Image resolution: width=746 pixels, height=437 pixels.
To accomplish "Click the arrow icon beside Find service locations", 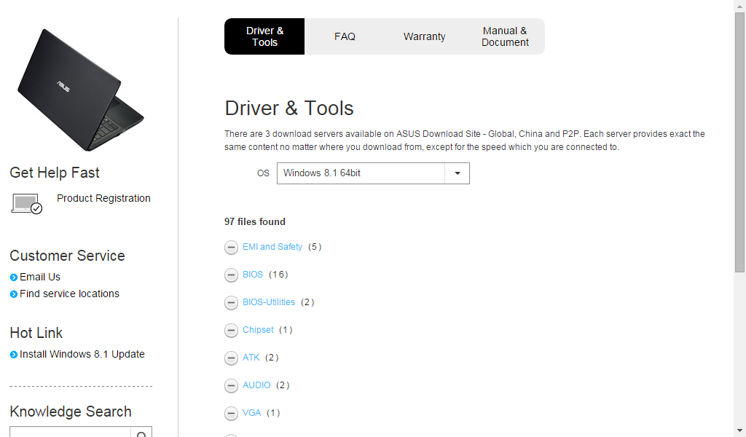I will pos(12,294).
